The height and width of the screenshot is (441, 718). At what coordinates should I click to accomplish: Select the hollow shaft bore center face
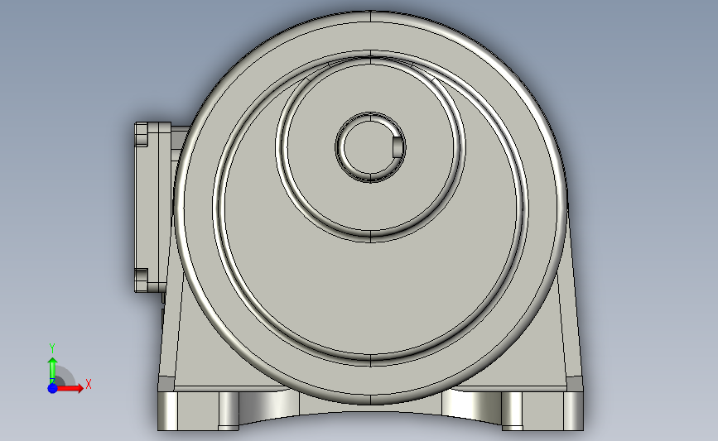(369, 147)
